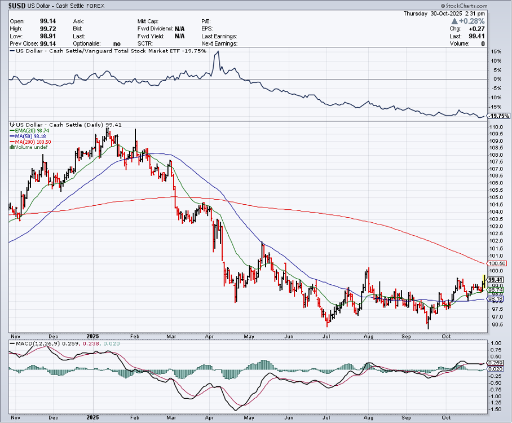Viewport: 512px width, 423px height.
Task: Click the ratio panel legend line marker
Action: pyautogui.click(x=11, y=51)
